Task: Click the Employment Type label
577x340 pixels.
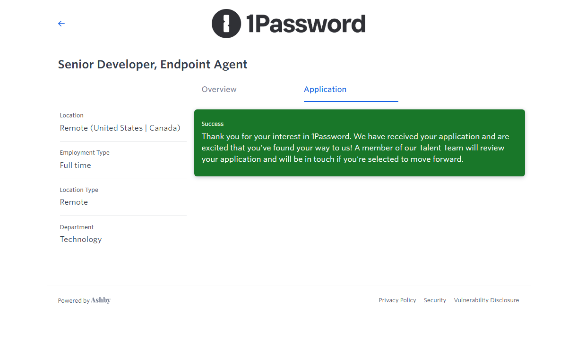Action: point(85,153)
